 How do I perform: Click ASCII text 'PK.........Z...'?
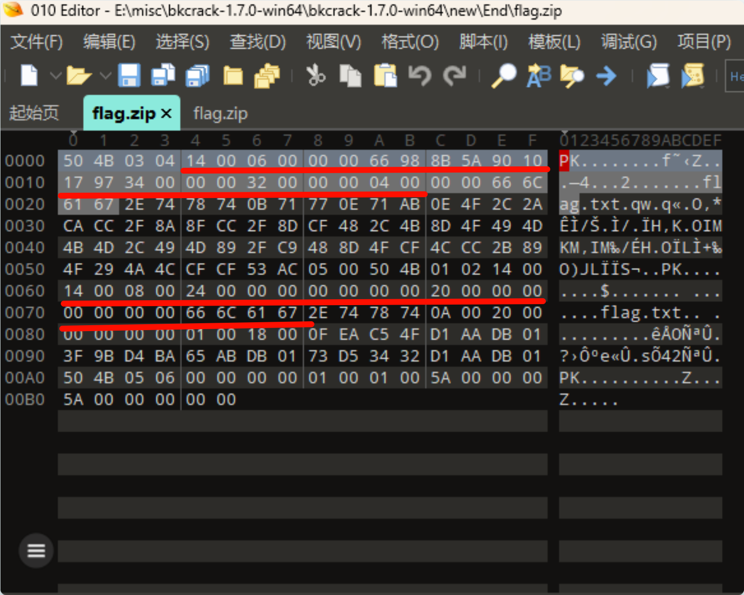click(x=640, y=378)
